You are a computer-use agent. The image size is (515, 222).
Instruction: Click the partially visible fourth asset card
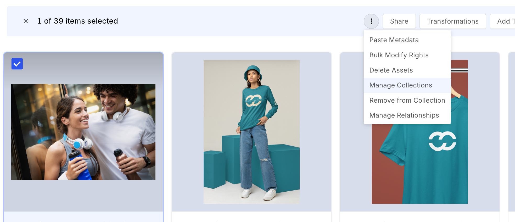512,136
